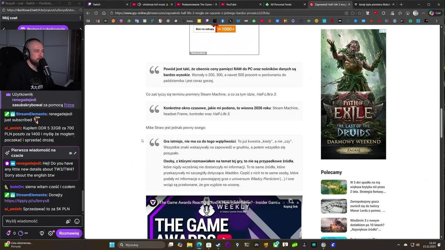
Task: Click the Path of Exile Zagraj button
Action: point(353,150)
